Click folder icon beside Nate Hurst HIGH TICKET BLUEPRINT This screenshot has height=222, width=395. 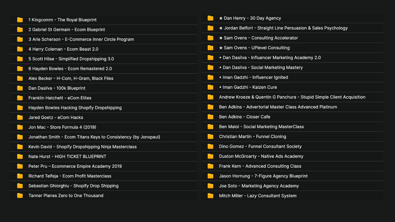(x=20, y=156)
